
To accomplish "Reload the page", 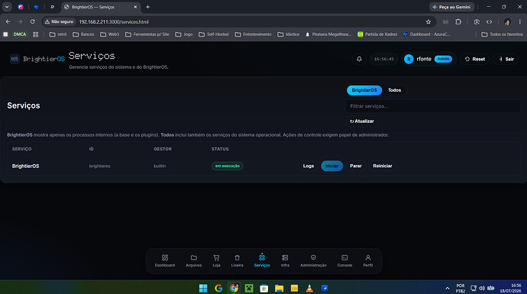I will point(33,22).
